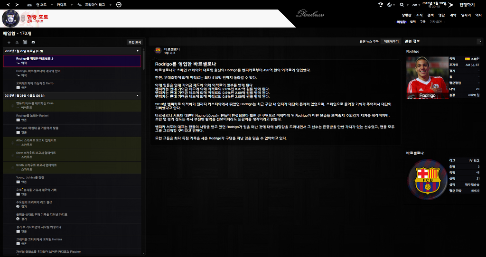The image size is (486, 257).
Task: Open mail 'Young, Juhász를 칭찬'
Action: (x=72, y=180)
